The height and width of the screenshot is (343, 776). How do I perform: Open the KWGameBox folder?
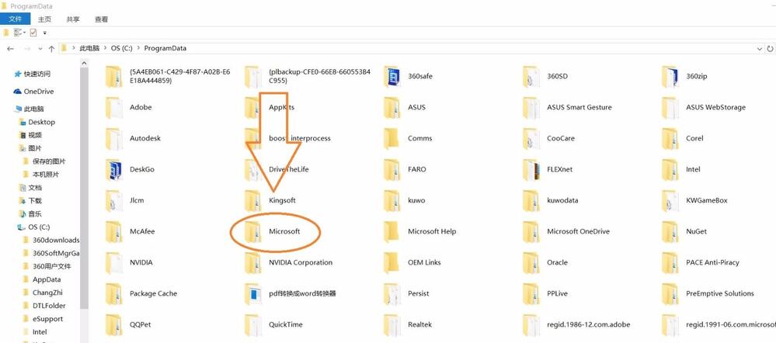(x=695, y=200)
